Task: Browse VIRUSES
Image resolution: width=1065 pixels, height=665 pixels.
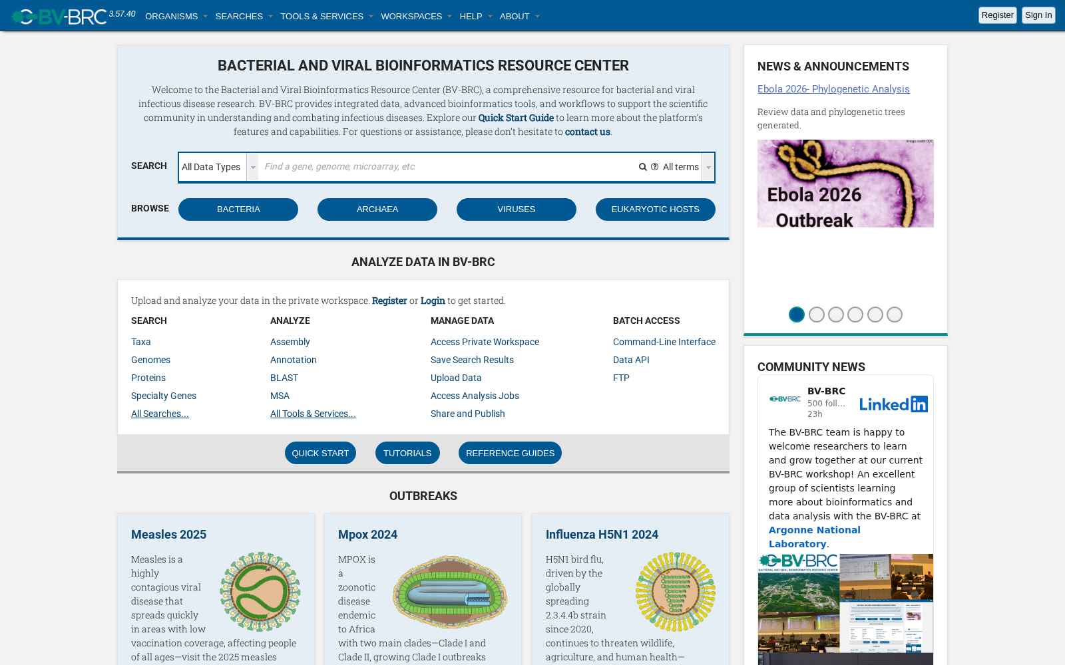Action: [517, 209]
